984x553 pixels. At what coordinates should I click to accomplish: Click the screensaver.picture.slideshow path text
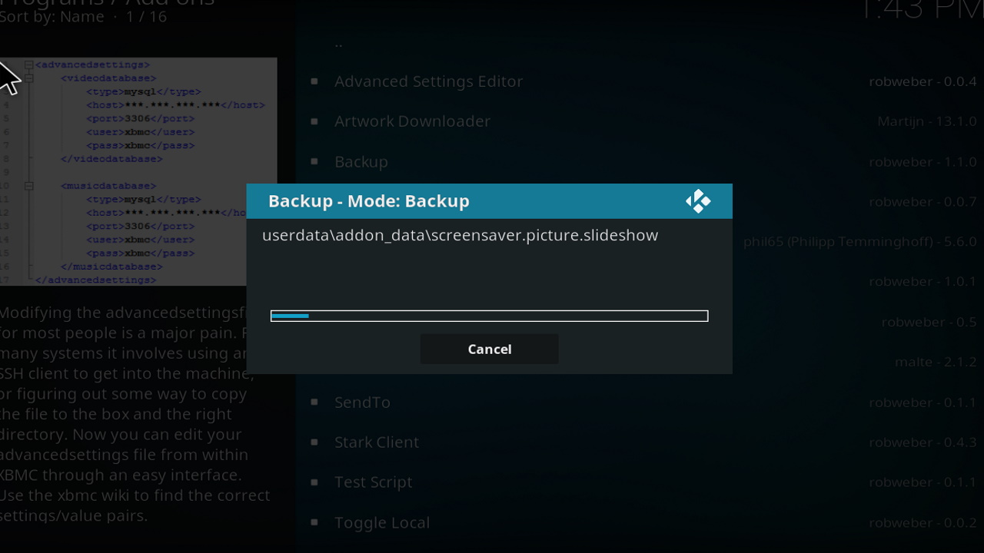click(x=460, y=235)
